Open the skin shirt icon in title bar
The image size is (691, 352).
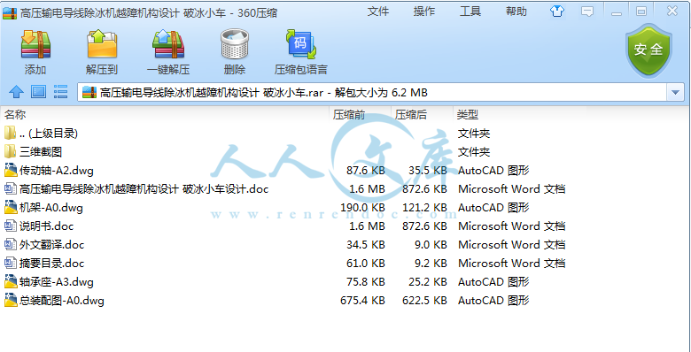click(x=557, y=11)
